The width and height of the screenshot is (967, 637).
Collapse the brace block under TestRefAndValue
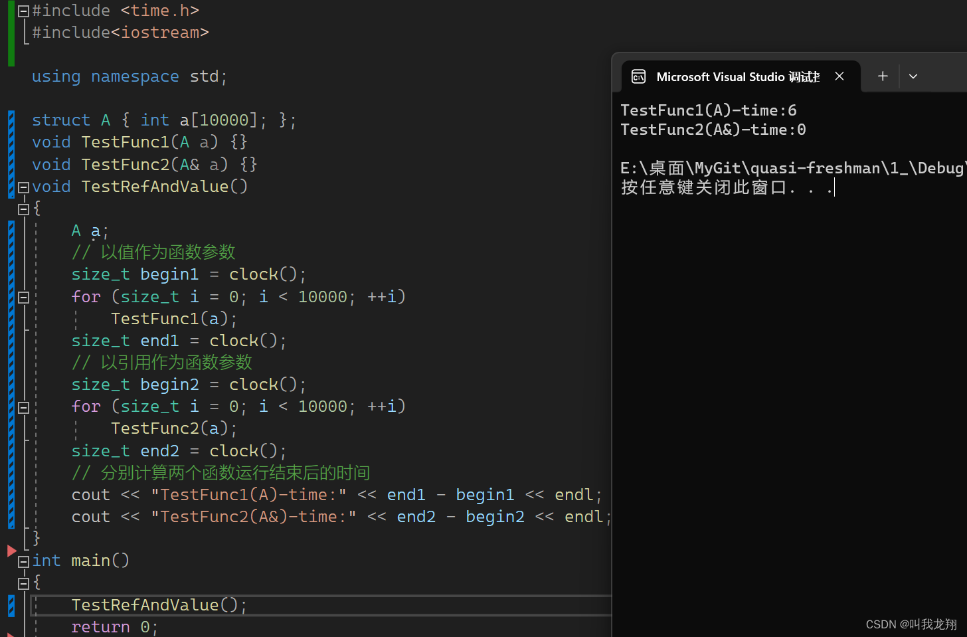(23, 209)
